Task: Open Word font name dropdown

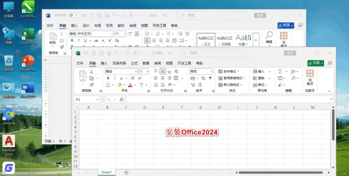Action: click(112, 34)
